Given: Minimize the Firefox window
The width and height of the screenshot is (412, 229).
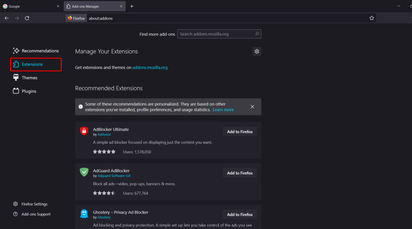Looking at the screenshot, I should pyautogui.click(x=399, y=6).
